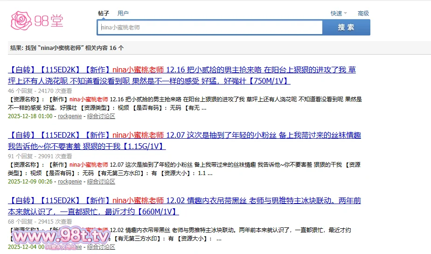Open the 高级 advanced search link
This screenshot has height=254, width=431.
(363, 14)
